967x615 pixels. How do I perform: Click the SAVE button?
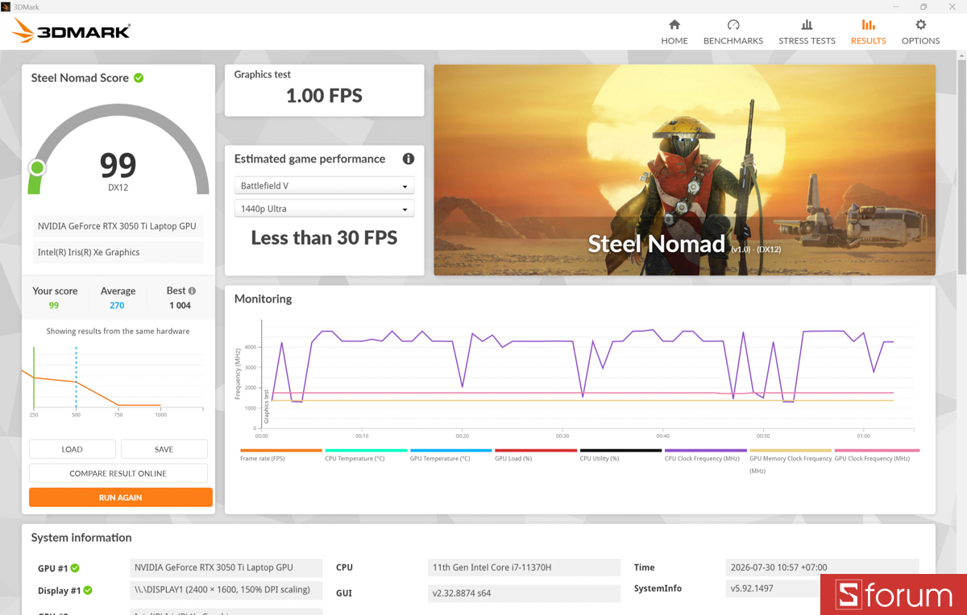coord(164,449)
